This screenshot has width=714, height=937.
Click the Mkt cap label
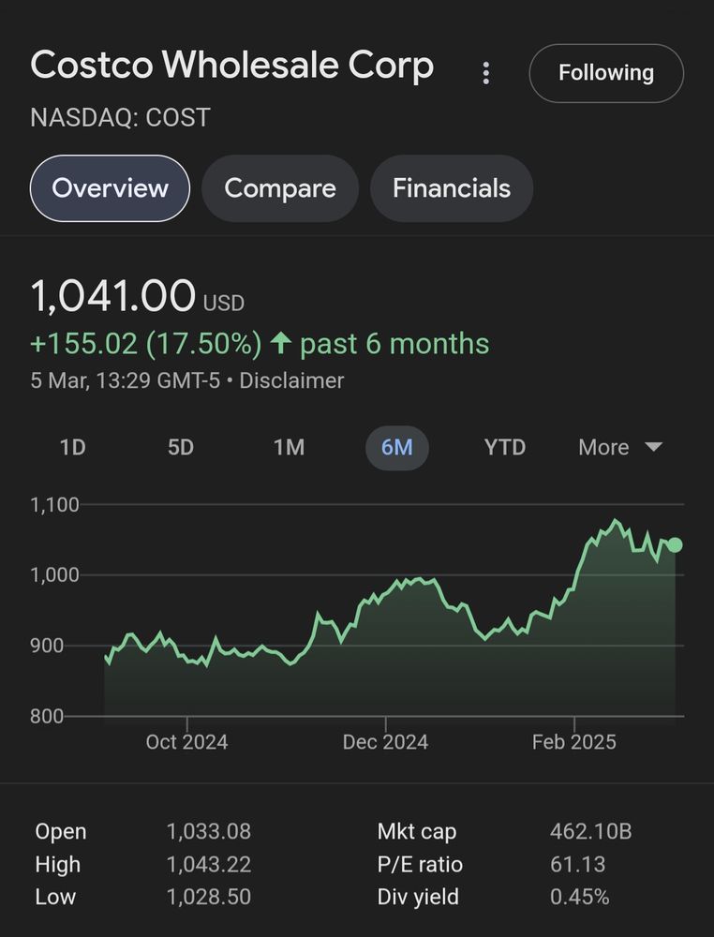coord(417,831)
